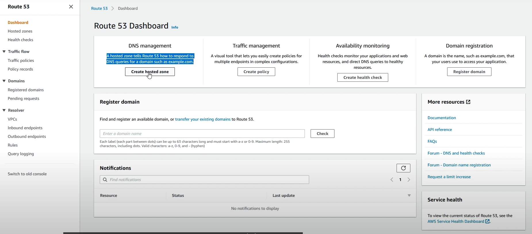The height and width of the screenshot is (234, 532).
Task: Click Request a limit increase link
Action: point(449,177)
